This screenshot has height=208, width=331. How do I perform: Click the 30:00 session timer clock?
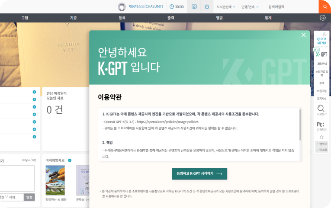177,7
